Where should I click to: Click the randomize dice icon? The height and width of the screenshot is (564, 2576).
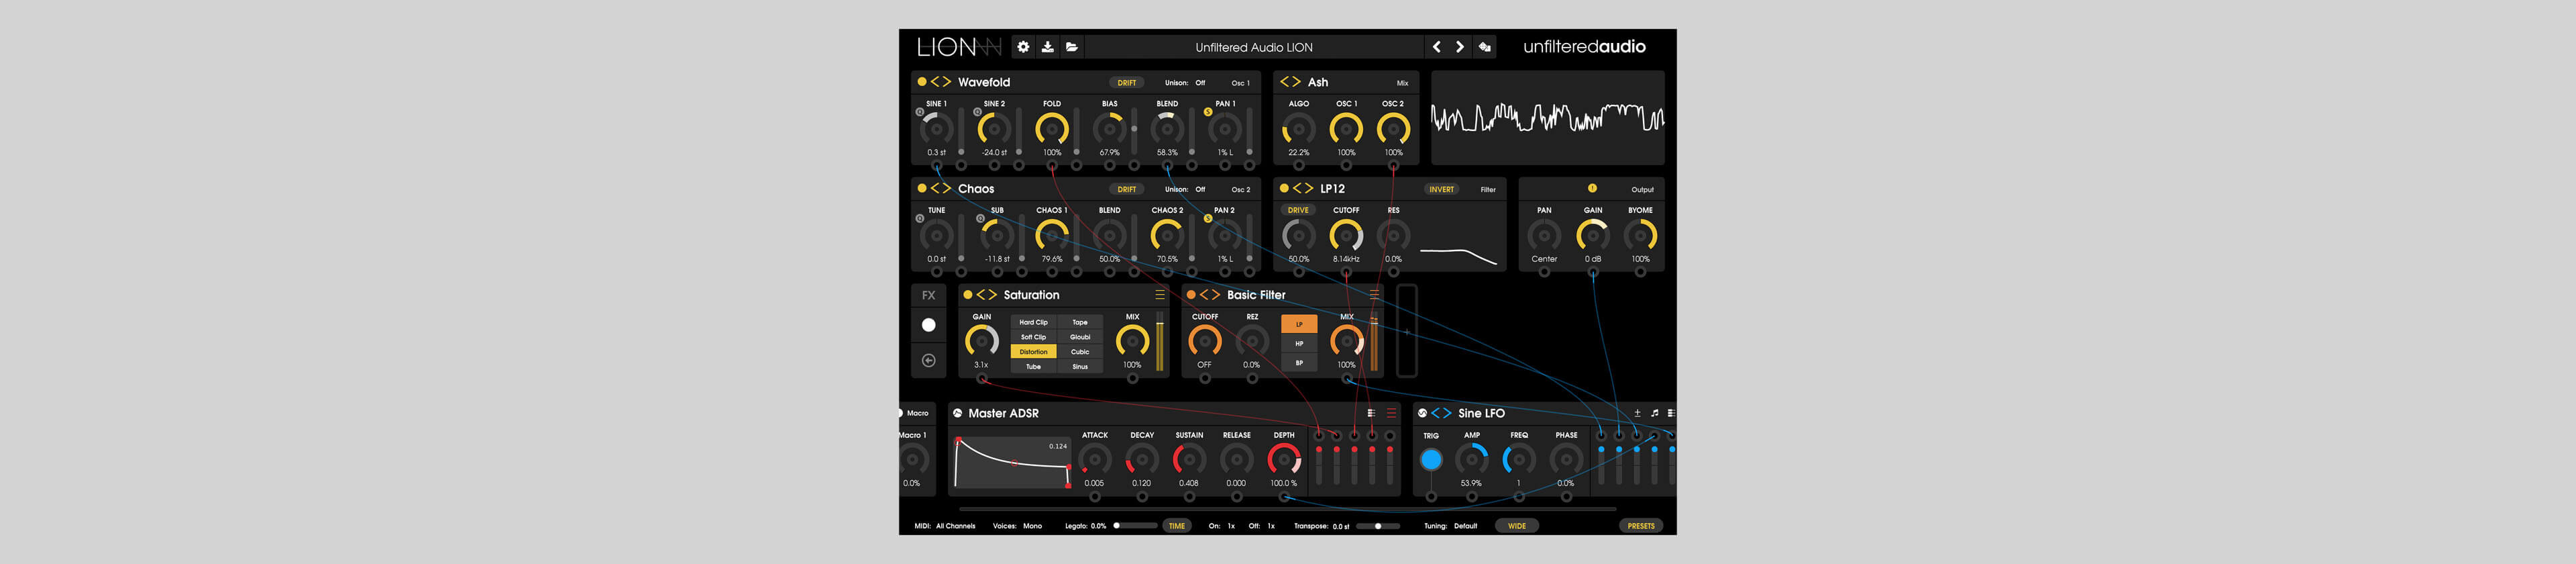click(1485, 47)
